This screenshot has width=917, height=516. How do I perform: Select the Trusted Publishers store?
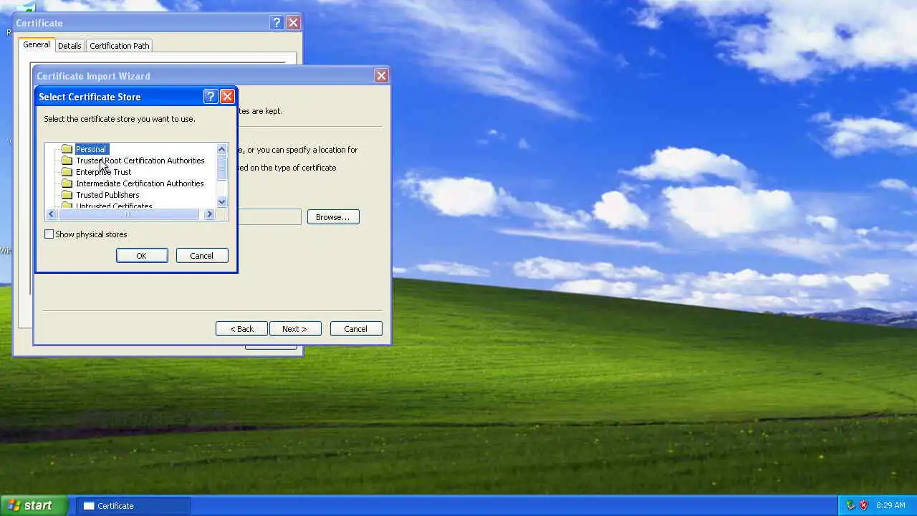[x=107, y=195]
